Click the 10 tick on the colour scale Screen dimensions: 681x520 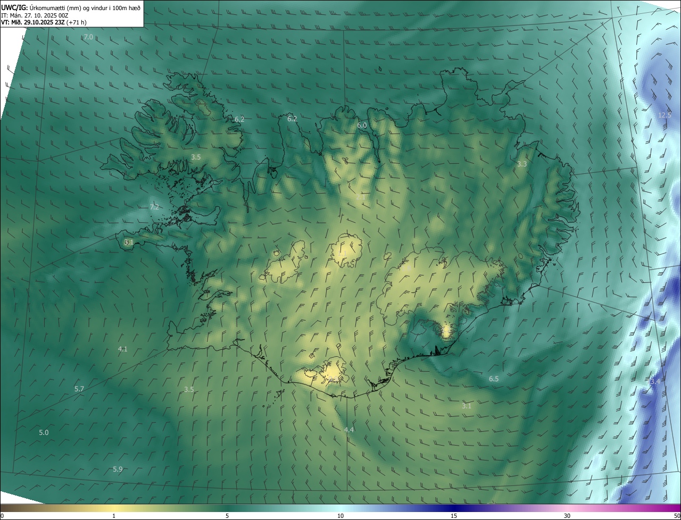point(340,516)
